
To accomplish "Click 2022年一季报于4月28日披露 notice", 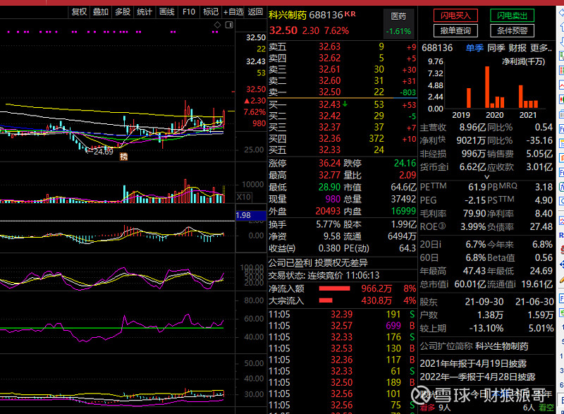I will 477,377.
